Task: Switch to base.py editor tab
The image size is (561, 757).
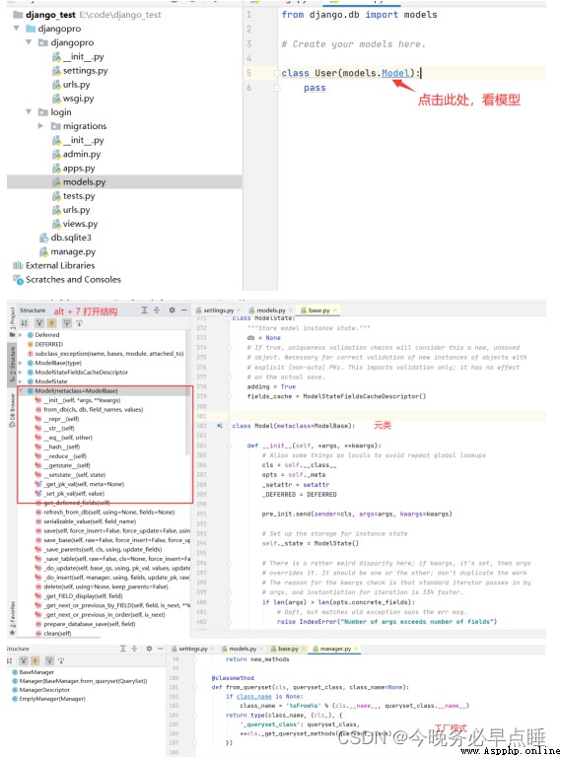Action: coord(318,310)
